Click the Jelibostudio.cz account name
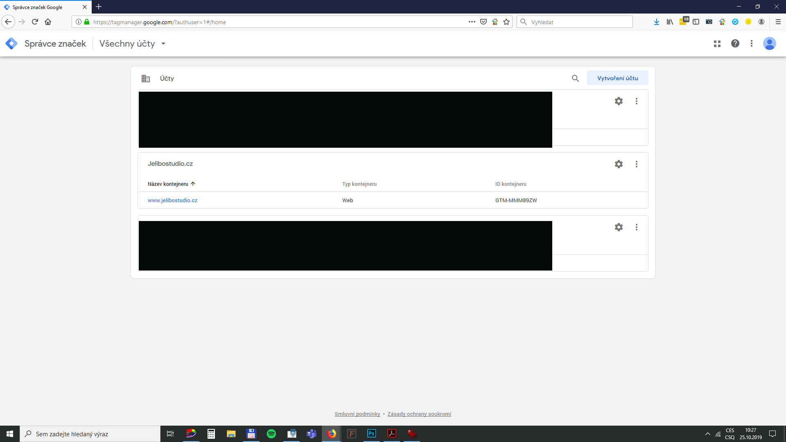This screenshot has height=442, width=786. [170, 164]
